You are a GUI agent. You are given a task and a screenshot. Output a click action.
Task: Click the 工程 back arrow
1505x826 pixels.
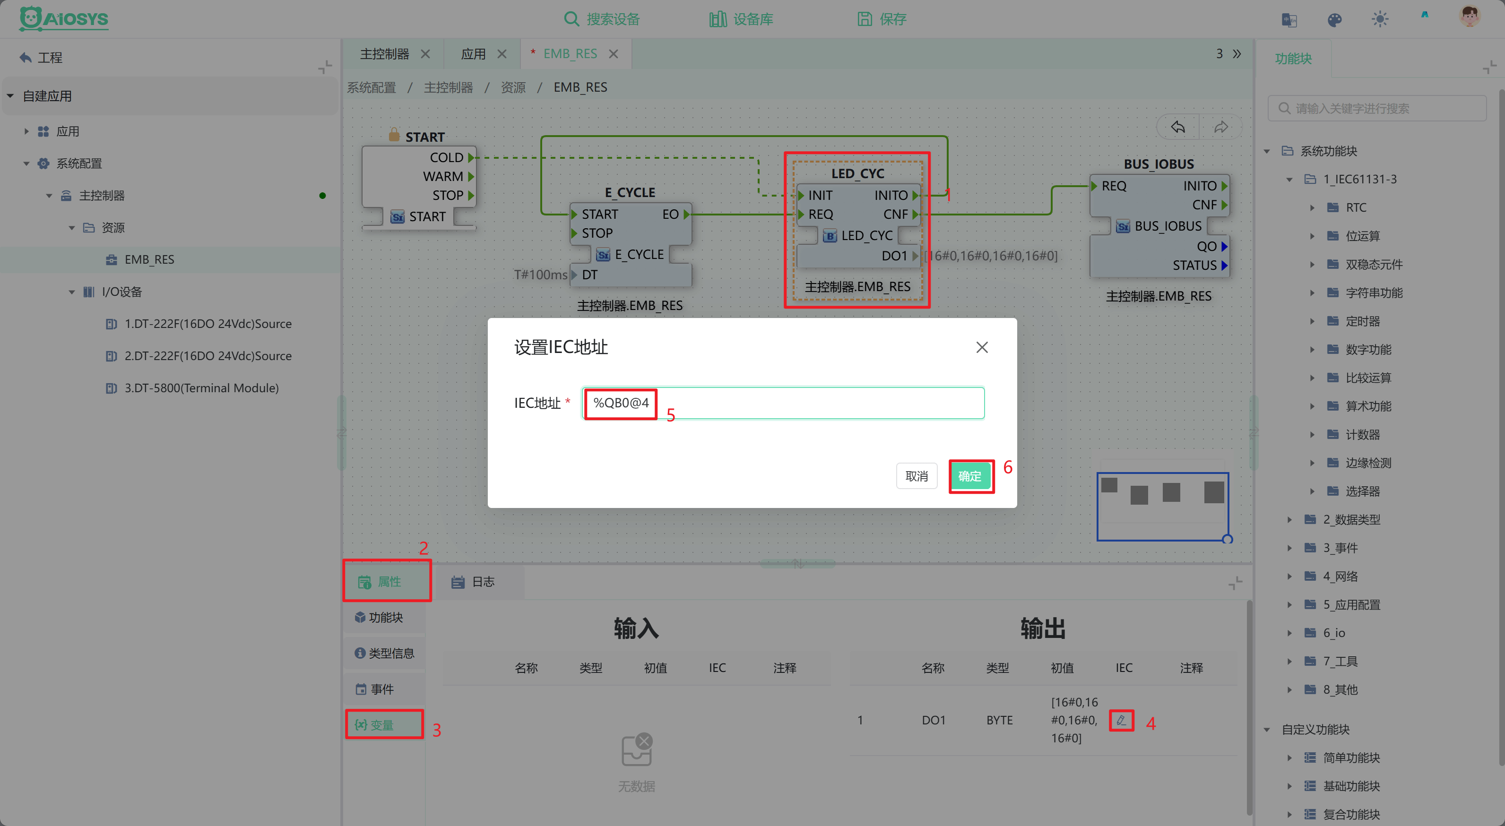[25, 57]
